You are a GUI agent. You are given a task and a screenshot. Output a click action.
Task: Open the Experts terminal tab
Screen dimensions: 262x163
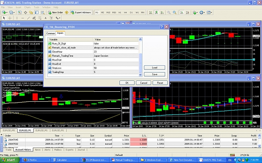[70, 150]
